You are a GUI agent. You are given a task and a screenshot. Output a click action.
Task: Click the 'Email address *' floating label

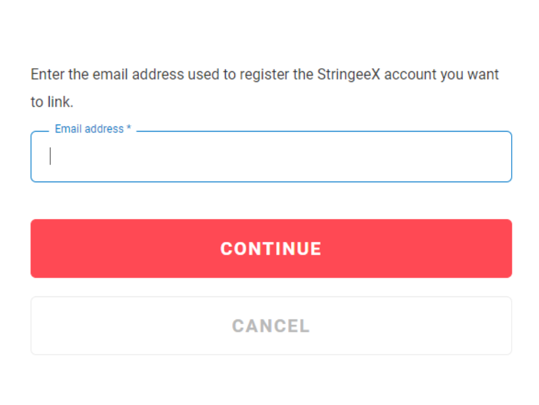(x=93, y=129)
